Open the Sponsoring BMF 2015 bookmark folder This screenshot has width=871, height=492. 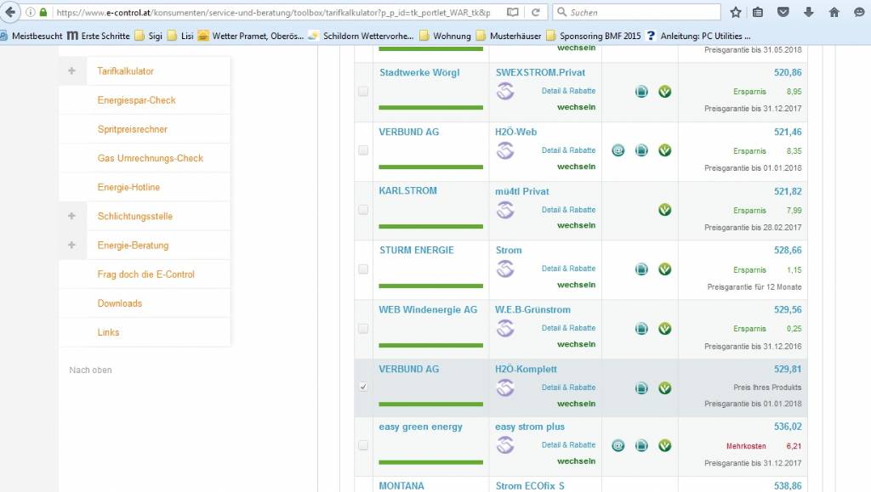point(594,36)
